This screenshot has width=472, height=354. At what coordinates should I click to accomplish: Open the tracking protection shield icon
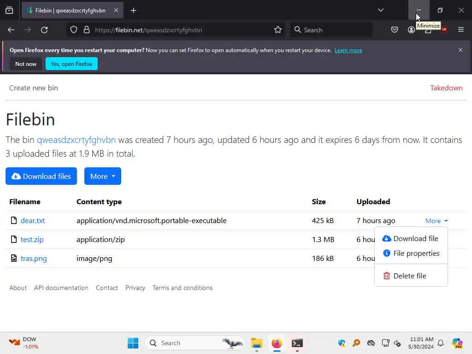point(74,30)
